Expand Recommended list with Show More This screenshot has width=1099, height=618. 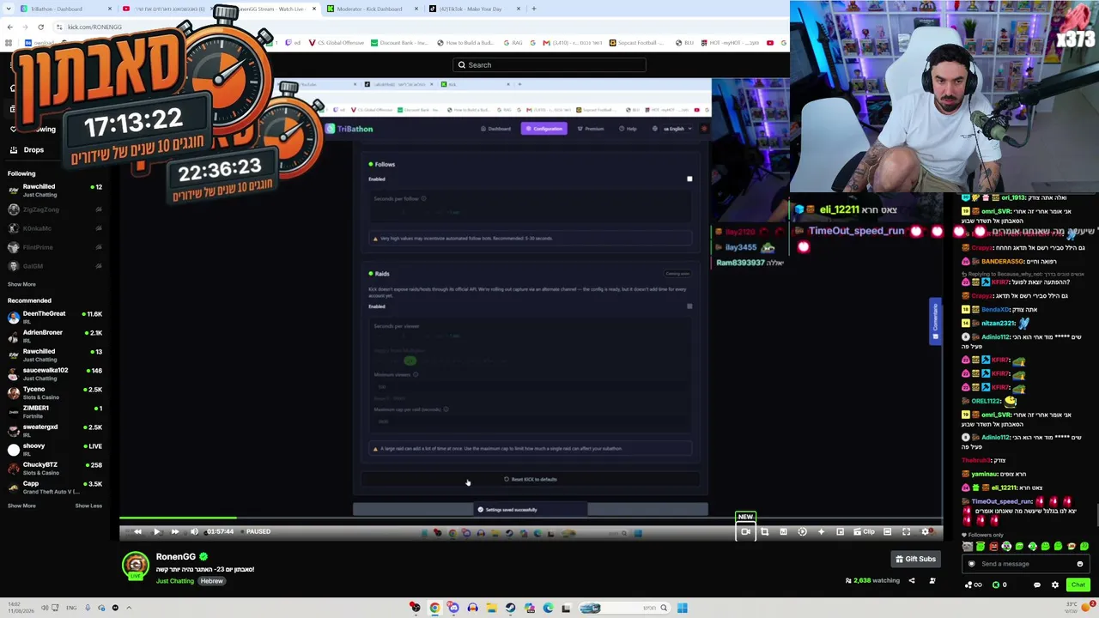(21, 506)
